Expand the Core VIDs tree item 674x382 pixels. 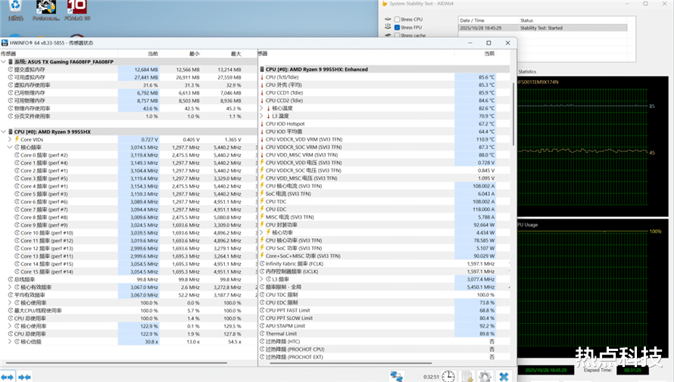(x=10, y=139)
